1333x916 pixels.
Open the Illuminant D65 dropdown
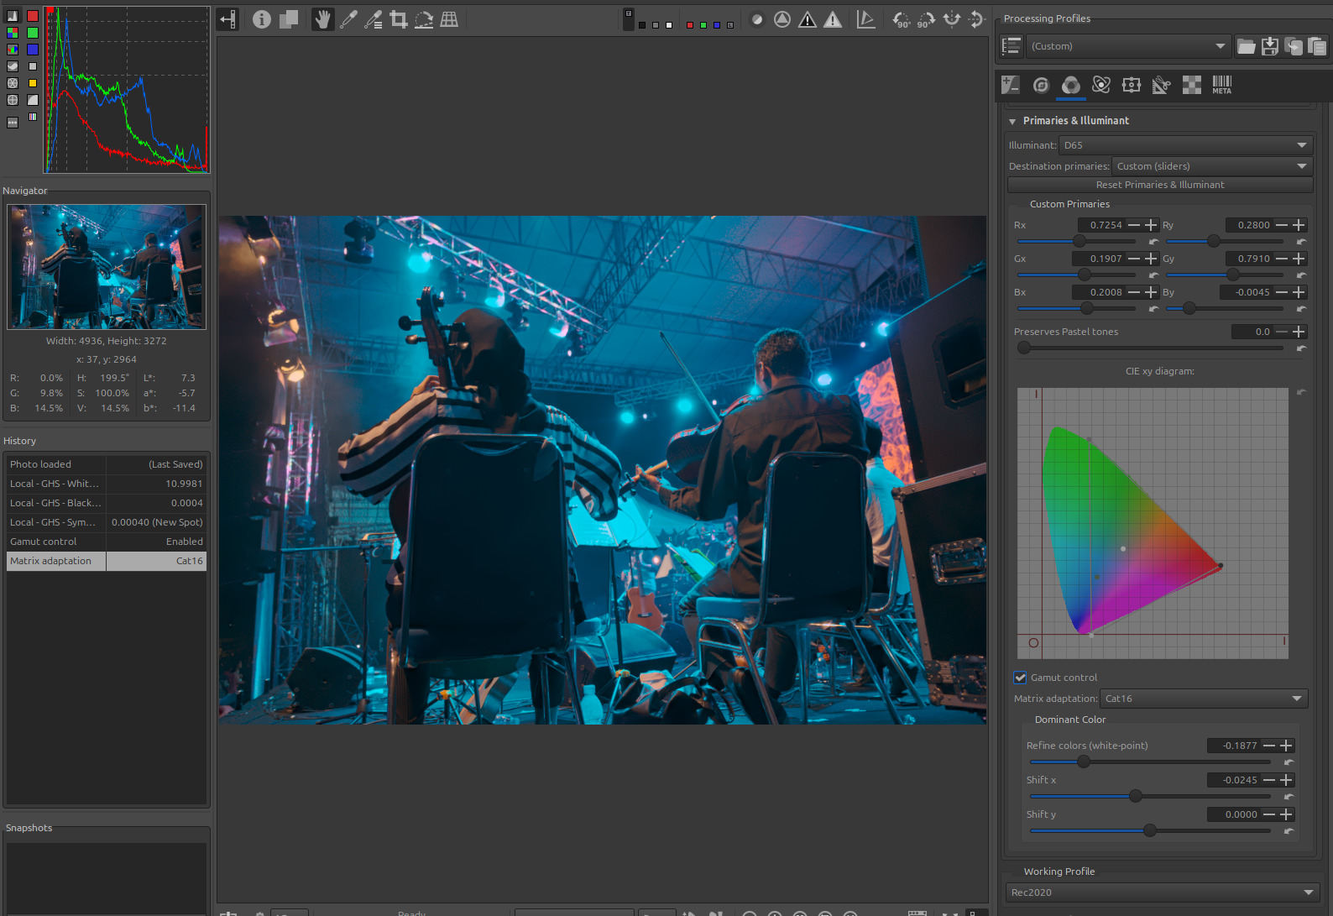tap(1184, 145)
